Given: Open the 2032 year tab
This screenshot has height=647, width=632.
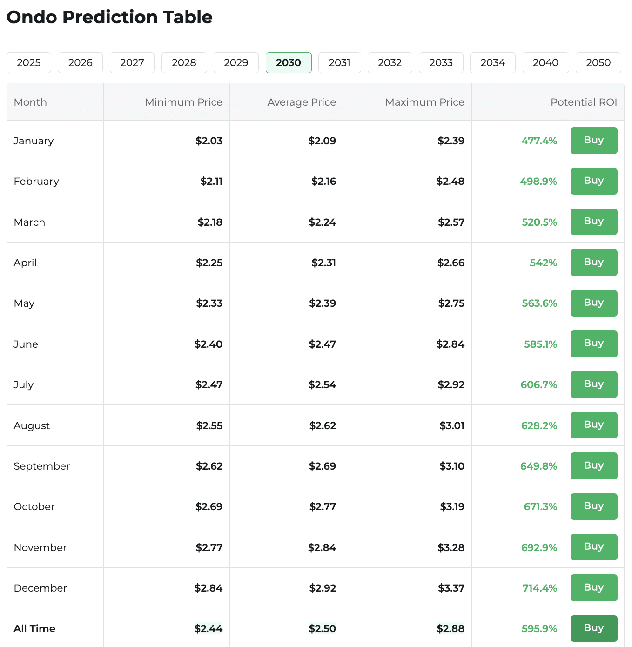Looking at the screenshot, I should (x=390, y=62).
